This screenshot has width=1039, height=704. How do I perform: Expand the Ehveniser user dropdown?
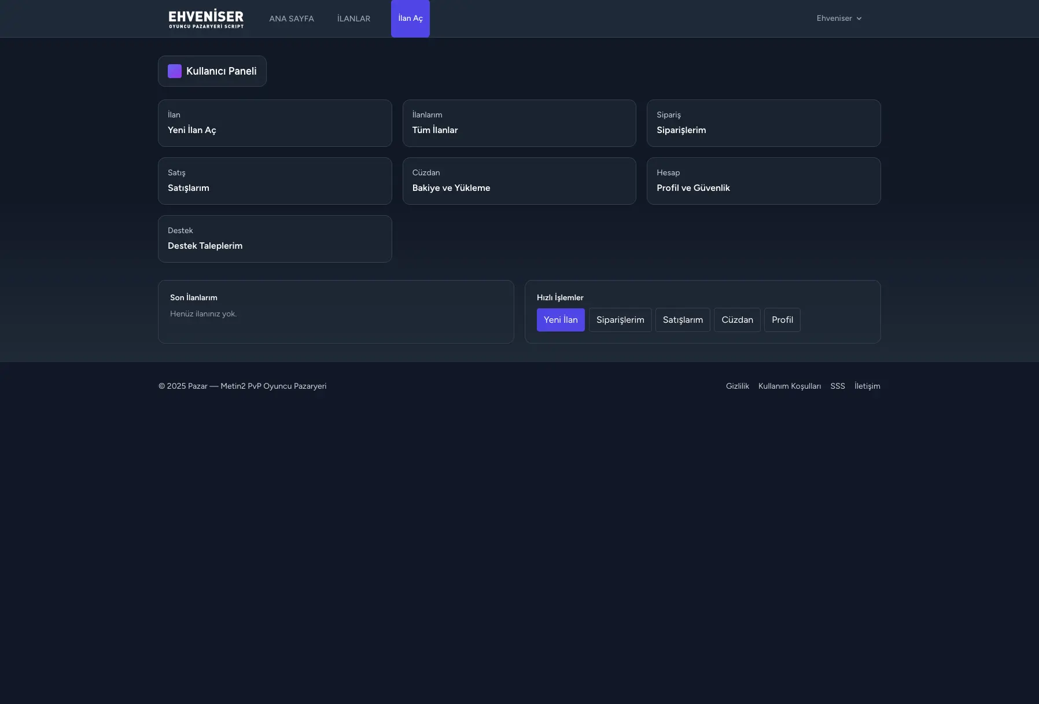tap(839, 19)
